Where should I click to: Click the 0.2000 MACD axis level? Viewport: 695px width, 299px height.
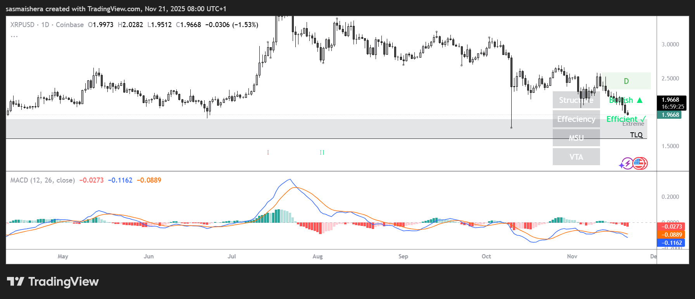coord(670,197)
